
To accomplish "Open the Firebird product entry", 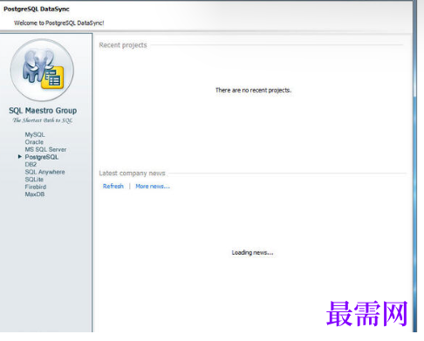I will (x=36, y=187).
